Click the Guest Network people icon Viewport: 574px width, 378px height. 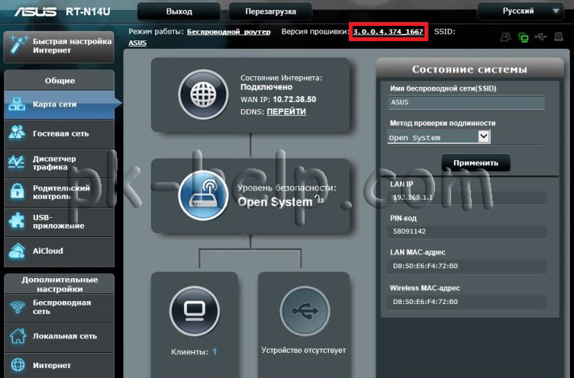coord(17,133)
